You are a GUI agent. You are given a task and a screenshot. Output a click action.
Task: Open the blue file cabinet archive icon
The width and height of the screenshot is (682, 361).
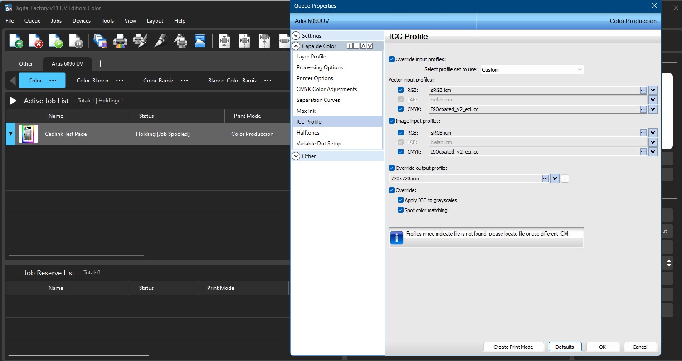point(200,41)
